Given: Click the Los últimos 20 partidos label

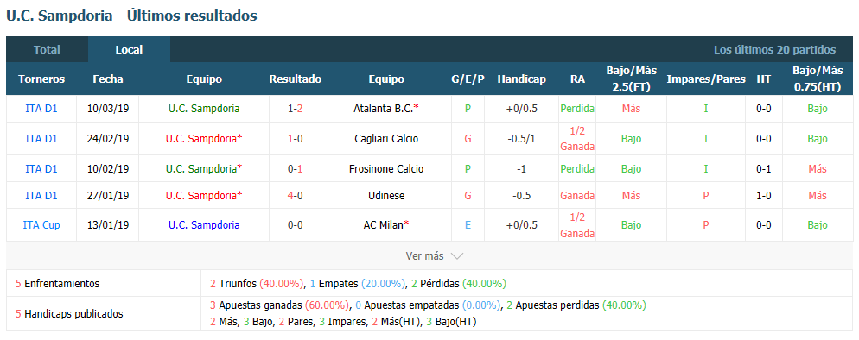Looking at the screenshot, I should coord(774,50).
